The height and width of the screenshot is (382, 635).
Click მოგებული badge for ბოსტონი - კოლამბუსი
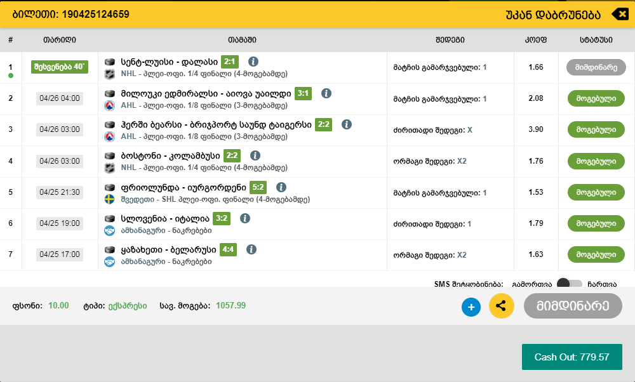[596, 161]
